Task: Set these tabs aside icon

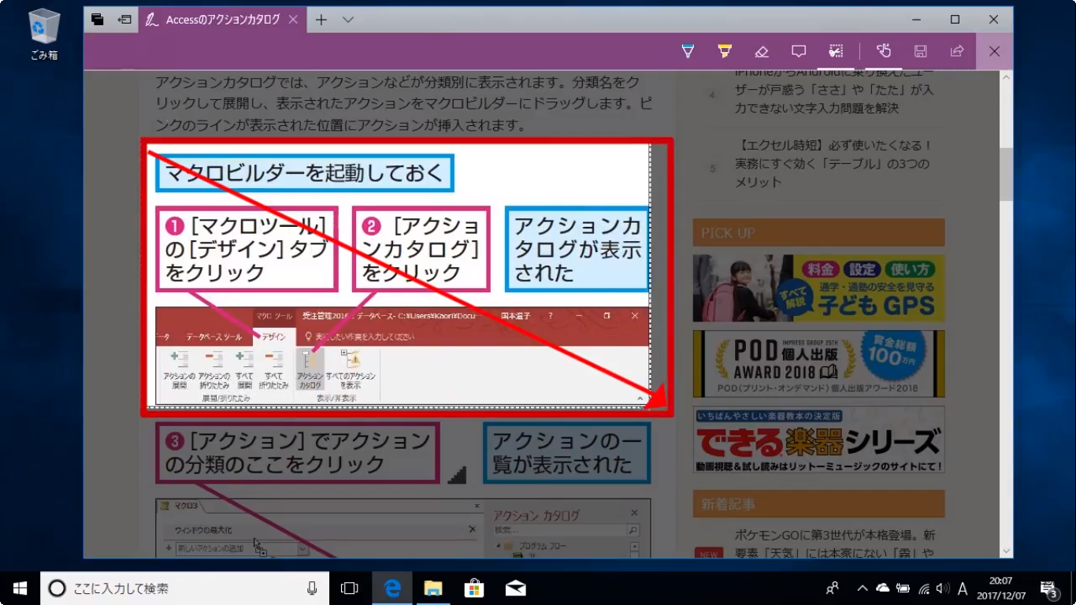Action: 124,20
